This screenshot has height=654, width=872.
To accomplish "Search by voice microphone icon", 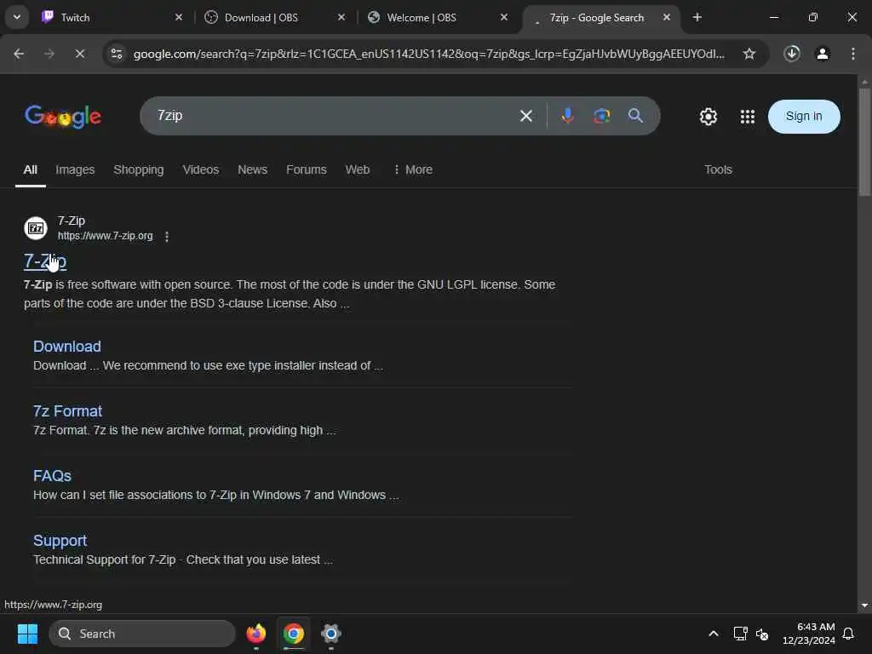I will 567,116.
